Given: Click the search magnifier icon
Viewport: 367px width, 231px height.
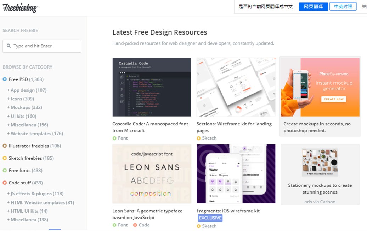Looking at the screenshot, I should pos(9,46).
